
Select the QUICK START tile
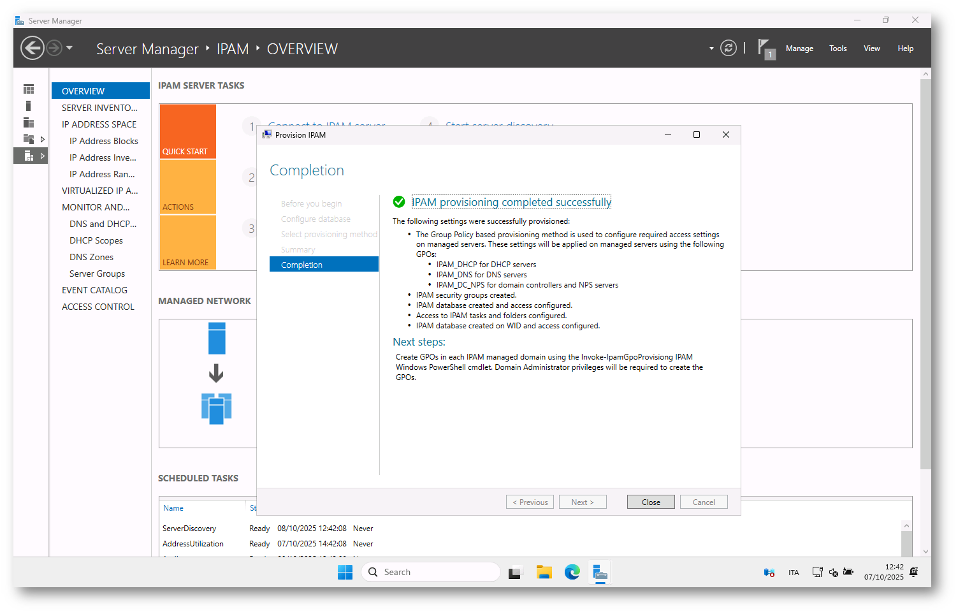(187, 131)
